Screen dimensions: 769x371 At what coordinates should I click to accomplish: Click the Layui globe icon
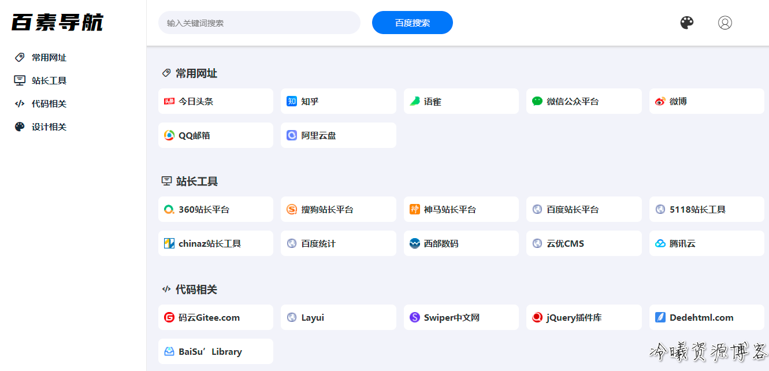[x=292, y=317]
